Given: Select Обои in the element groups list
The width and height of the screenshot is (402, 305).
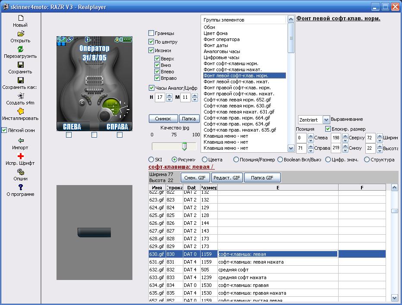Looking at the screenshot, I should click(210, 27).
